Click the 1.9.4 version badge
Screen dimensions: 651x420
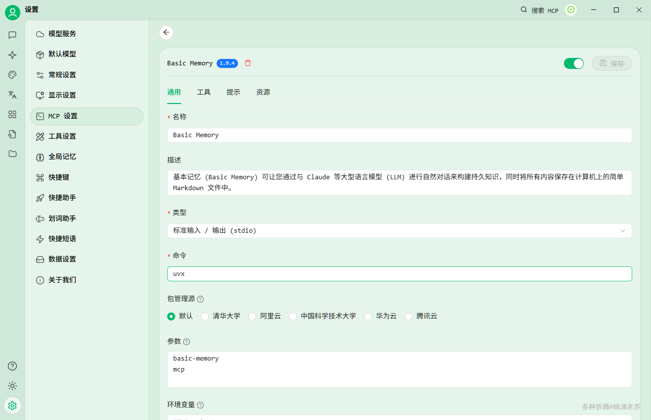pos(227,63)
